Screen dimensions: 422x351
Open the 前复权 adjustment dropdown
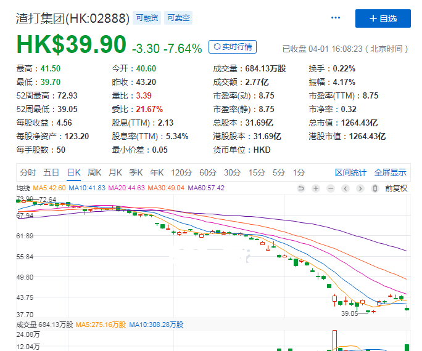click(x=396, y=188)
